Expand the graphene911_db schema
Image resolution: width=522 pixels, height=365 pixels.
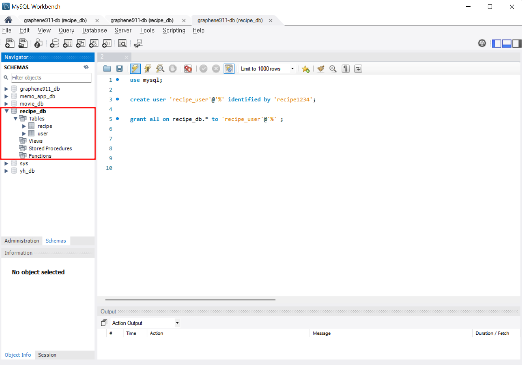click(6, 89)
